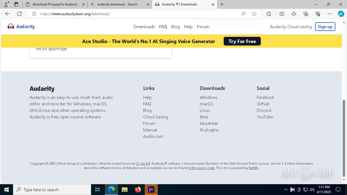Select the Audacity Downloads tab

[x=184, y=4]
